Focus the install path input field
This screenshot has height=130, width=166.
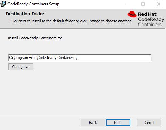coord(80,58)
